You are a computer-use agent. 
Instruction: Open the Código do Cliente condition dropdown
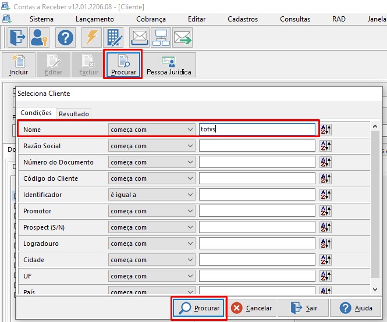[x=151, y=178]
